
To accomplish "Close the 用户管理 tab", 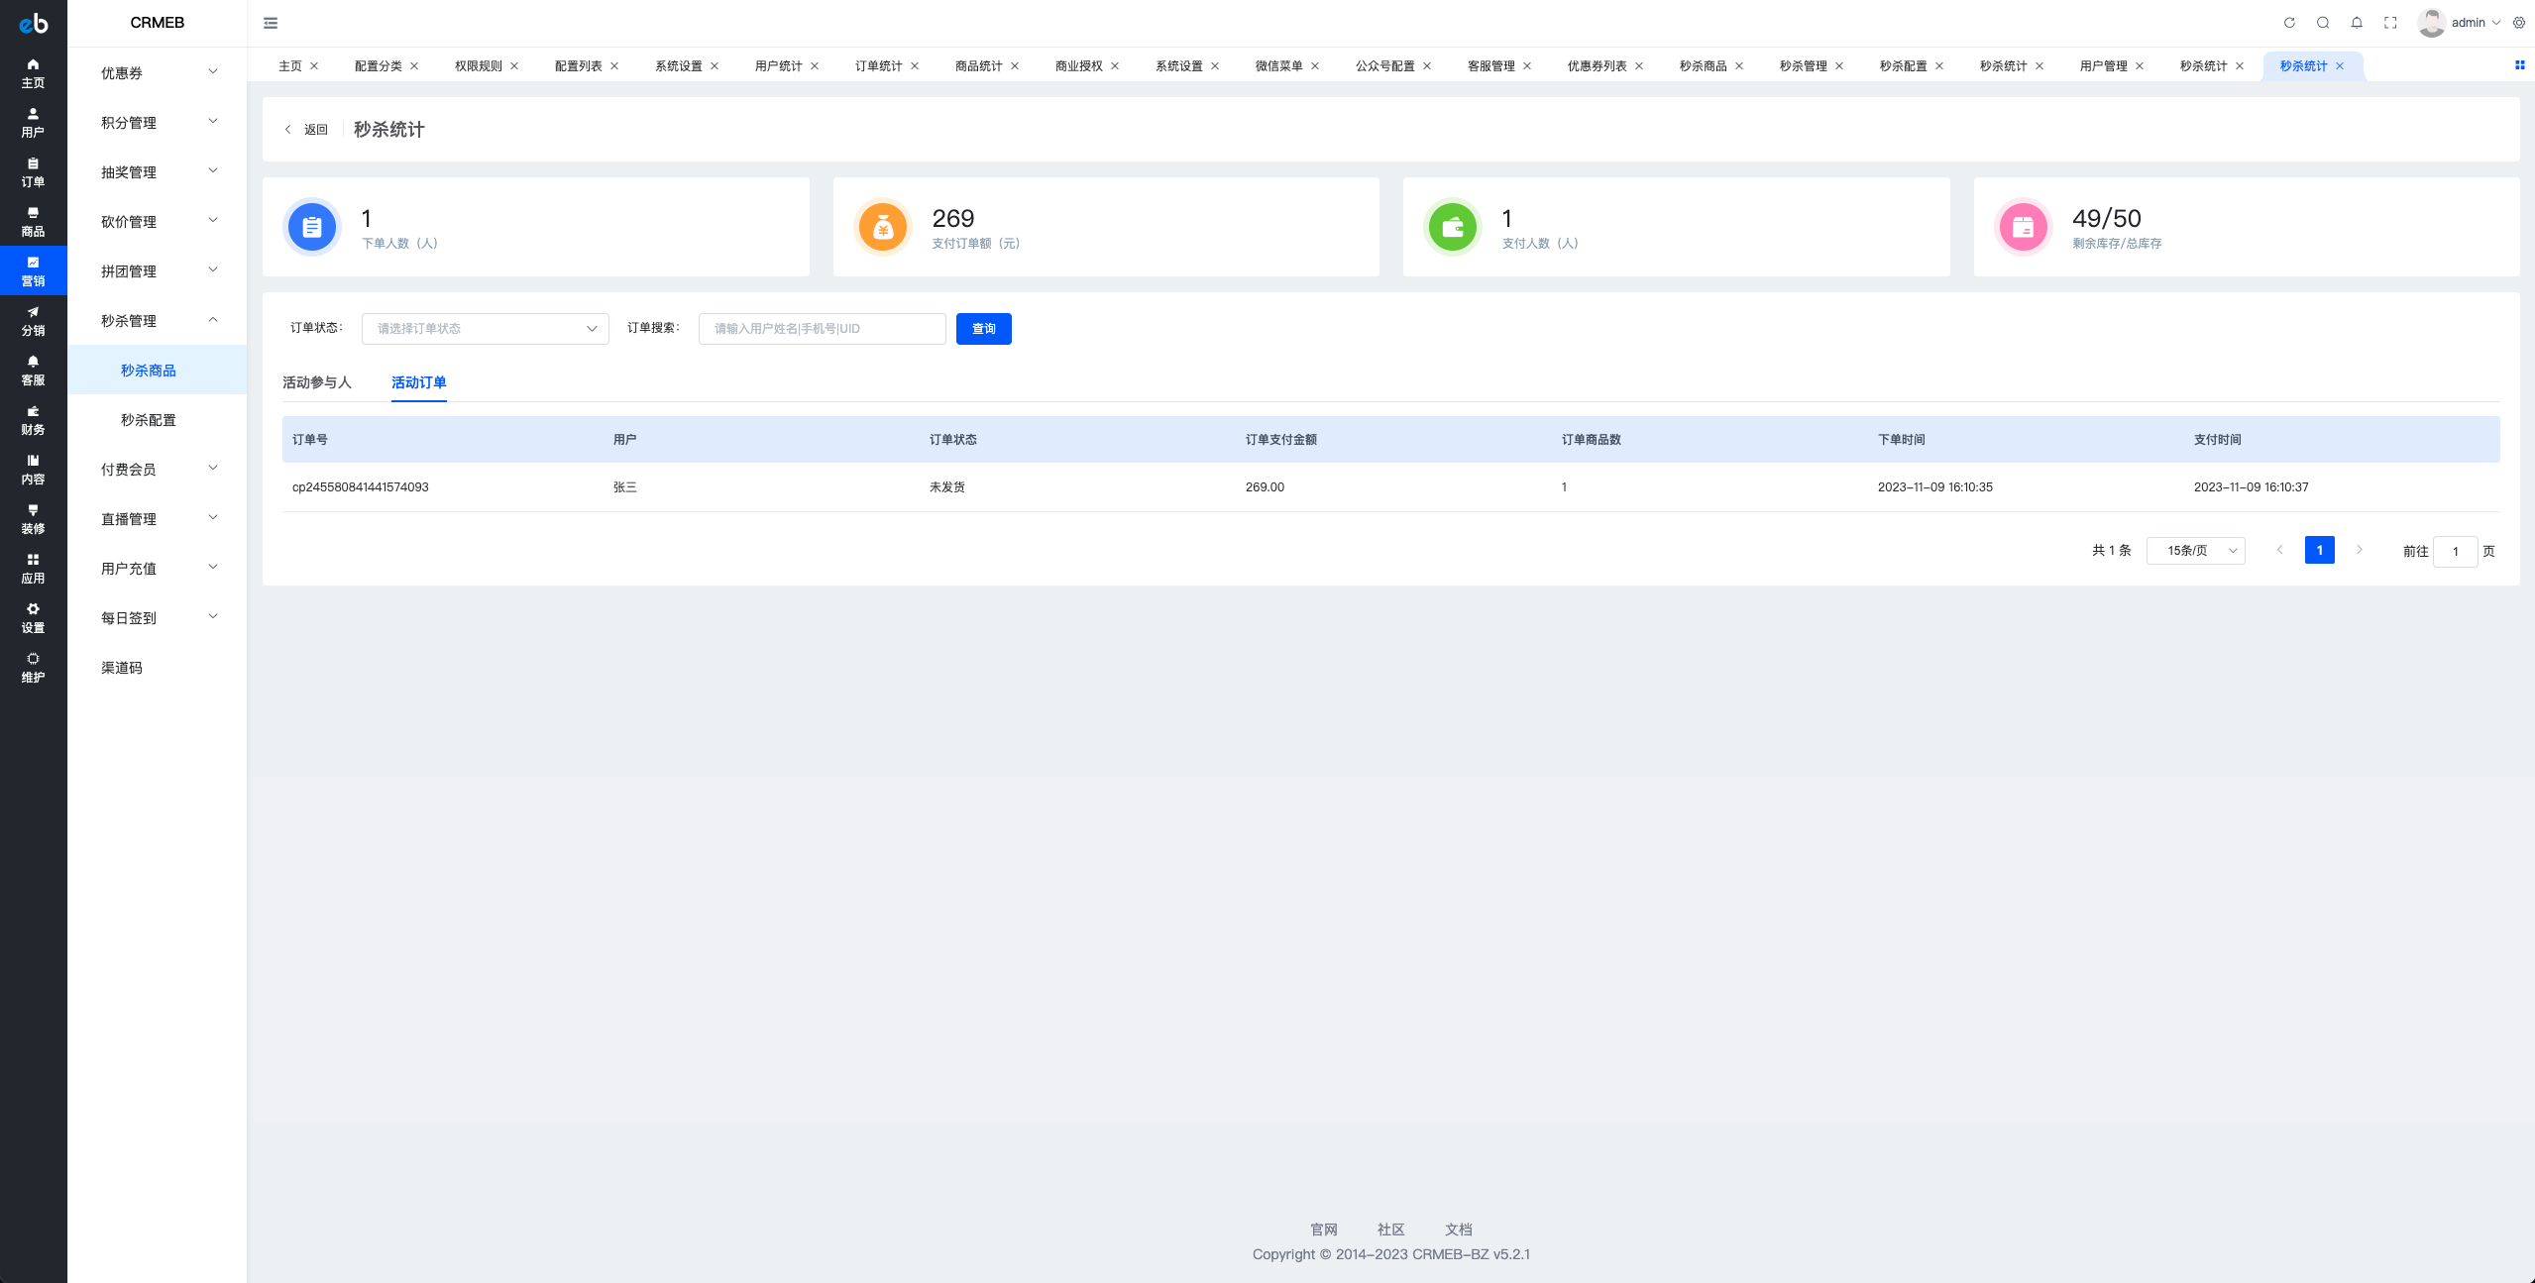I will [2140, 66].
